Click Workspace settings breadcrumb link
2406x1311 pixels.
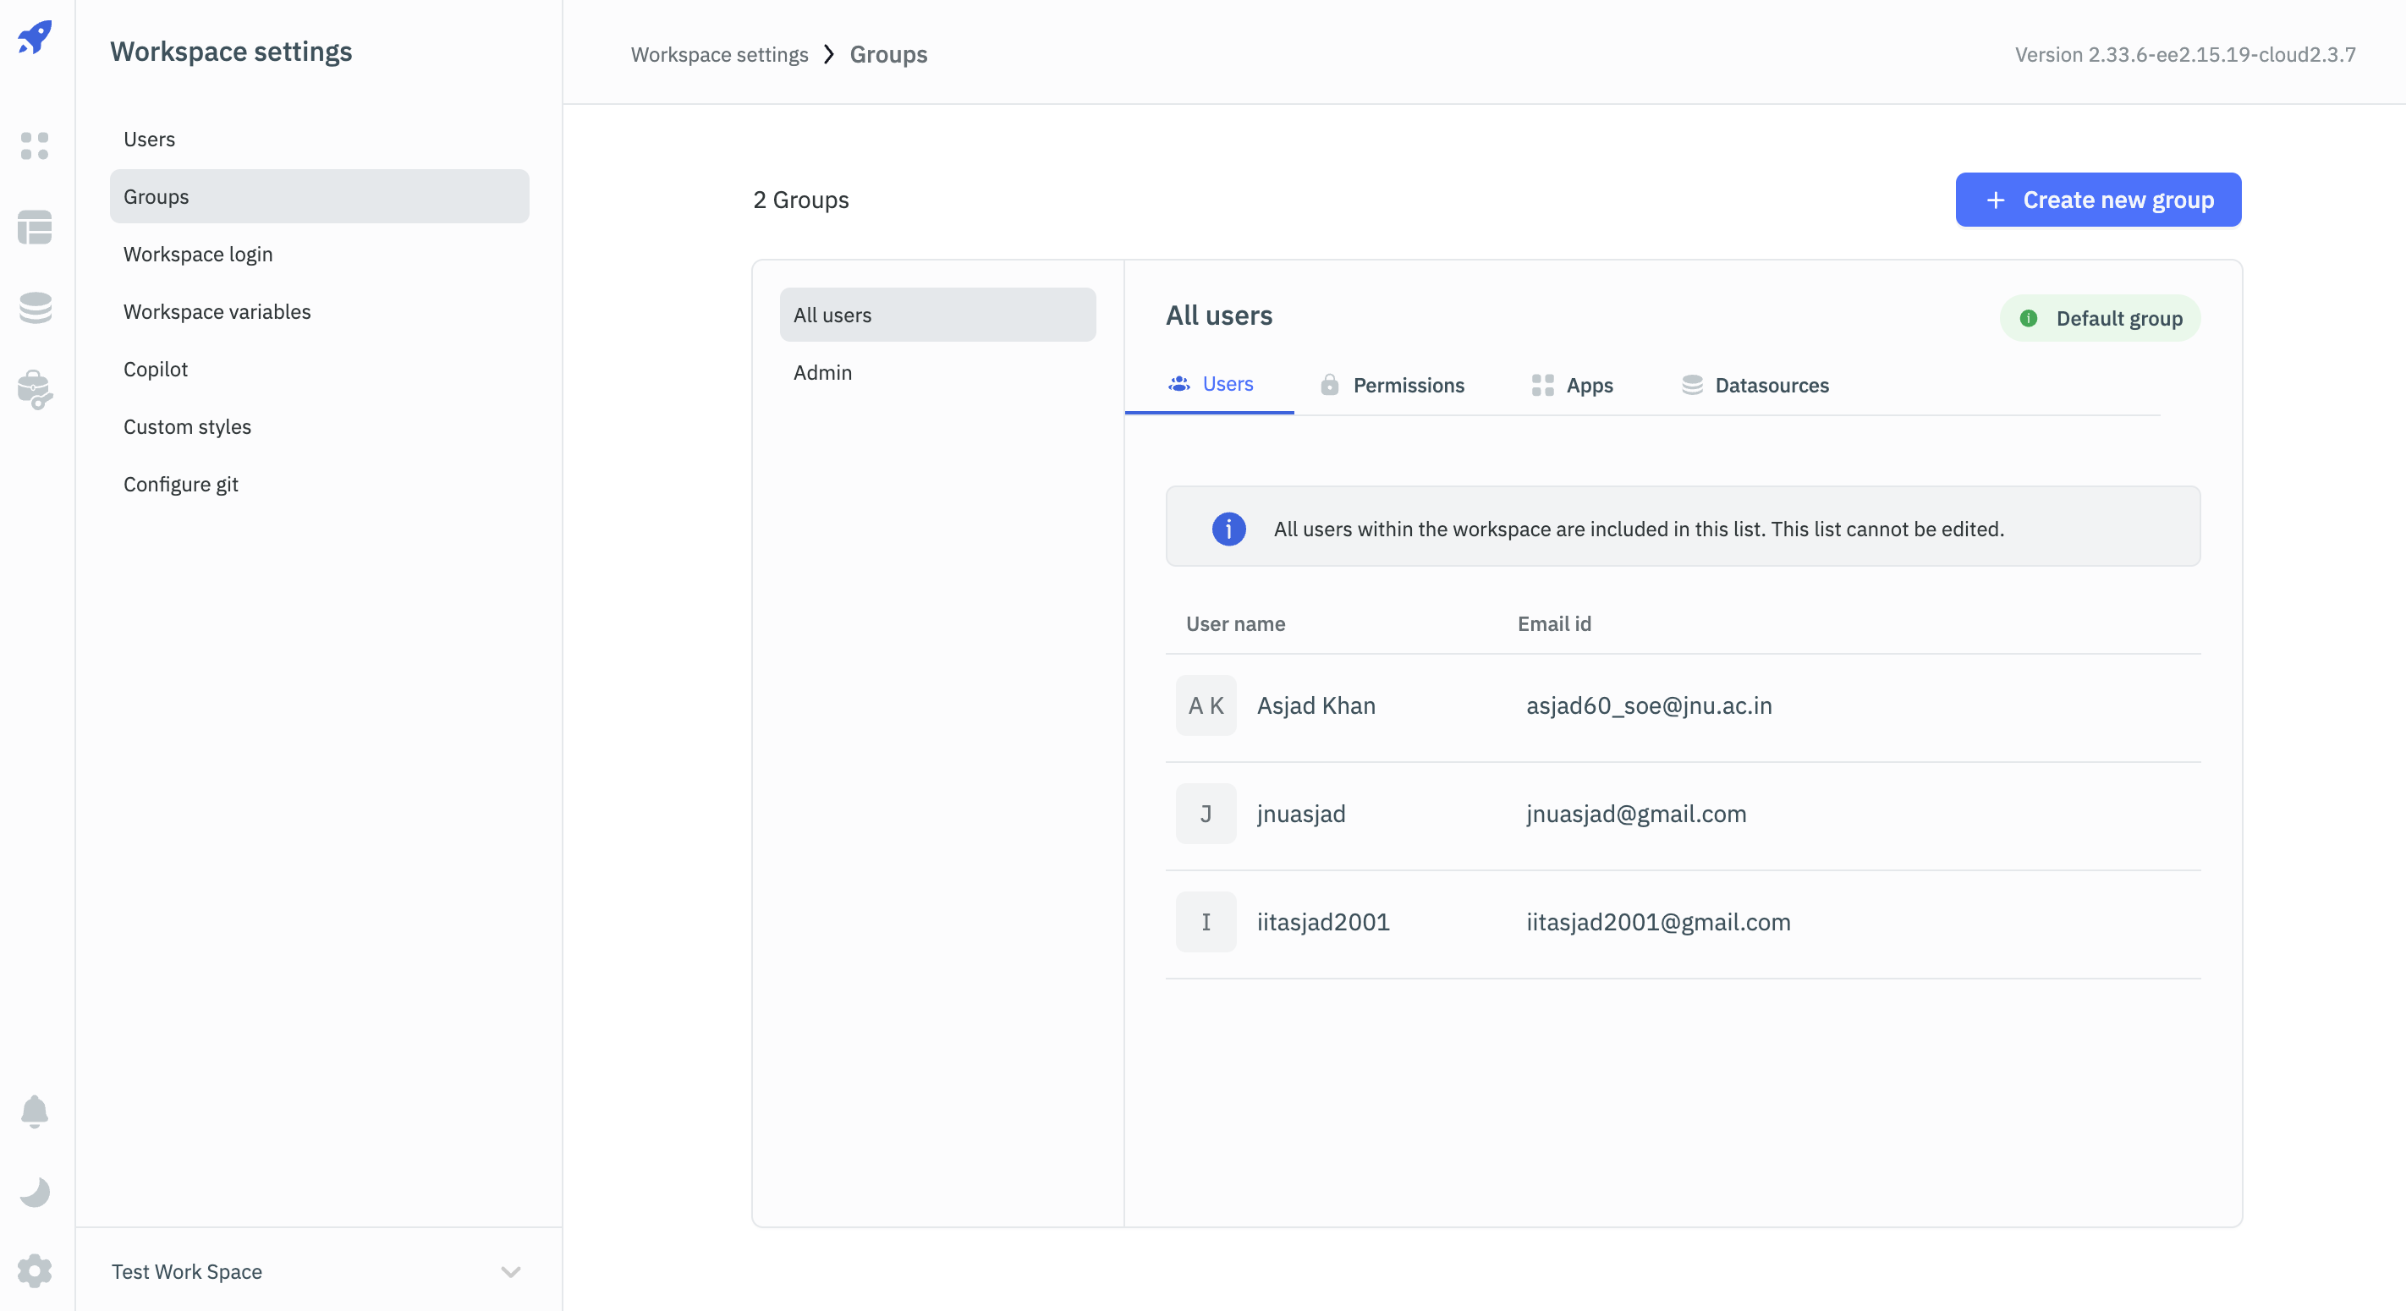point(719,54)
